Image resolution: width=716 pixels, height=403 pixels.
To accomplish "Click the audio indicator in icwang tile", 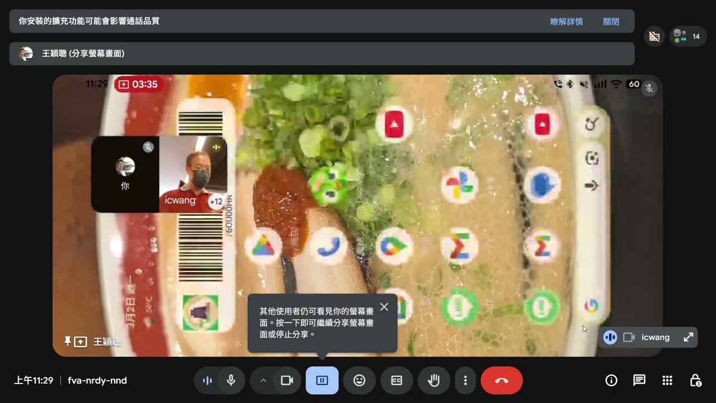I will [610, 338].
